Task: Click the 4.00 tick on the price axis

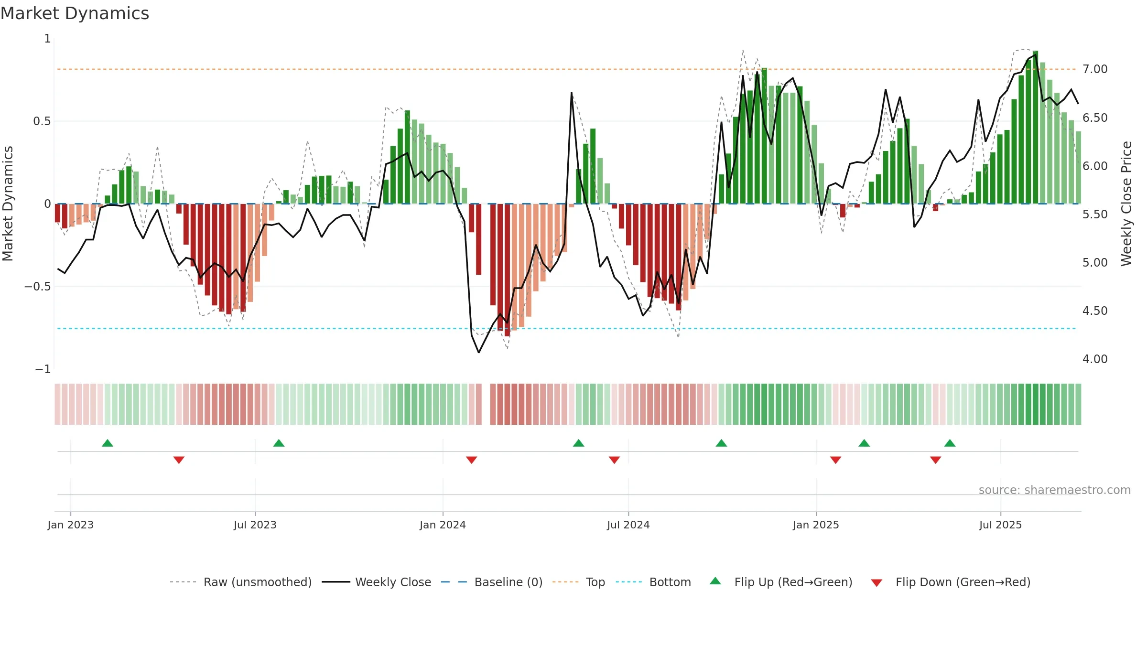Action: coord(1095,359)
